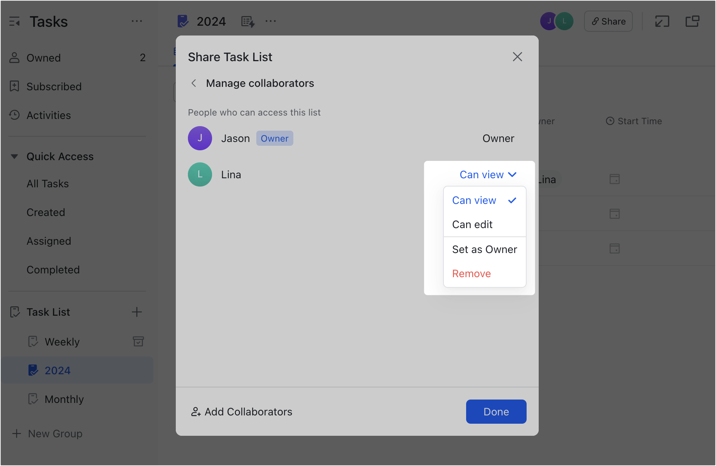
Task: Click Jason's purple avatar
Action: tap(200, 138)
